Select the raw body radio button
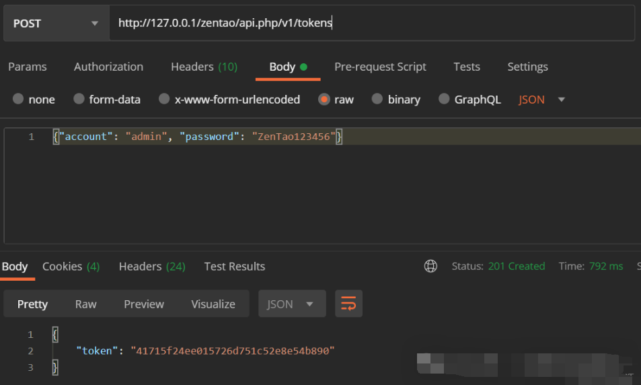 [324, 99]
